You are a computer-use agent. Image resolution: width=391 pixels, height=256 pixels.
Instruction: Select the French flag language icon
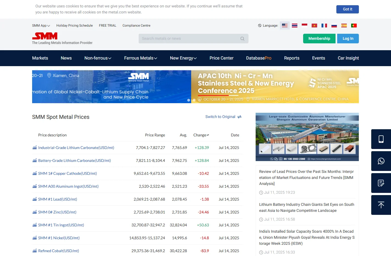click(324, 26)
